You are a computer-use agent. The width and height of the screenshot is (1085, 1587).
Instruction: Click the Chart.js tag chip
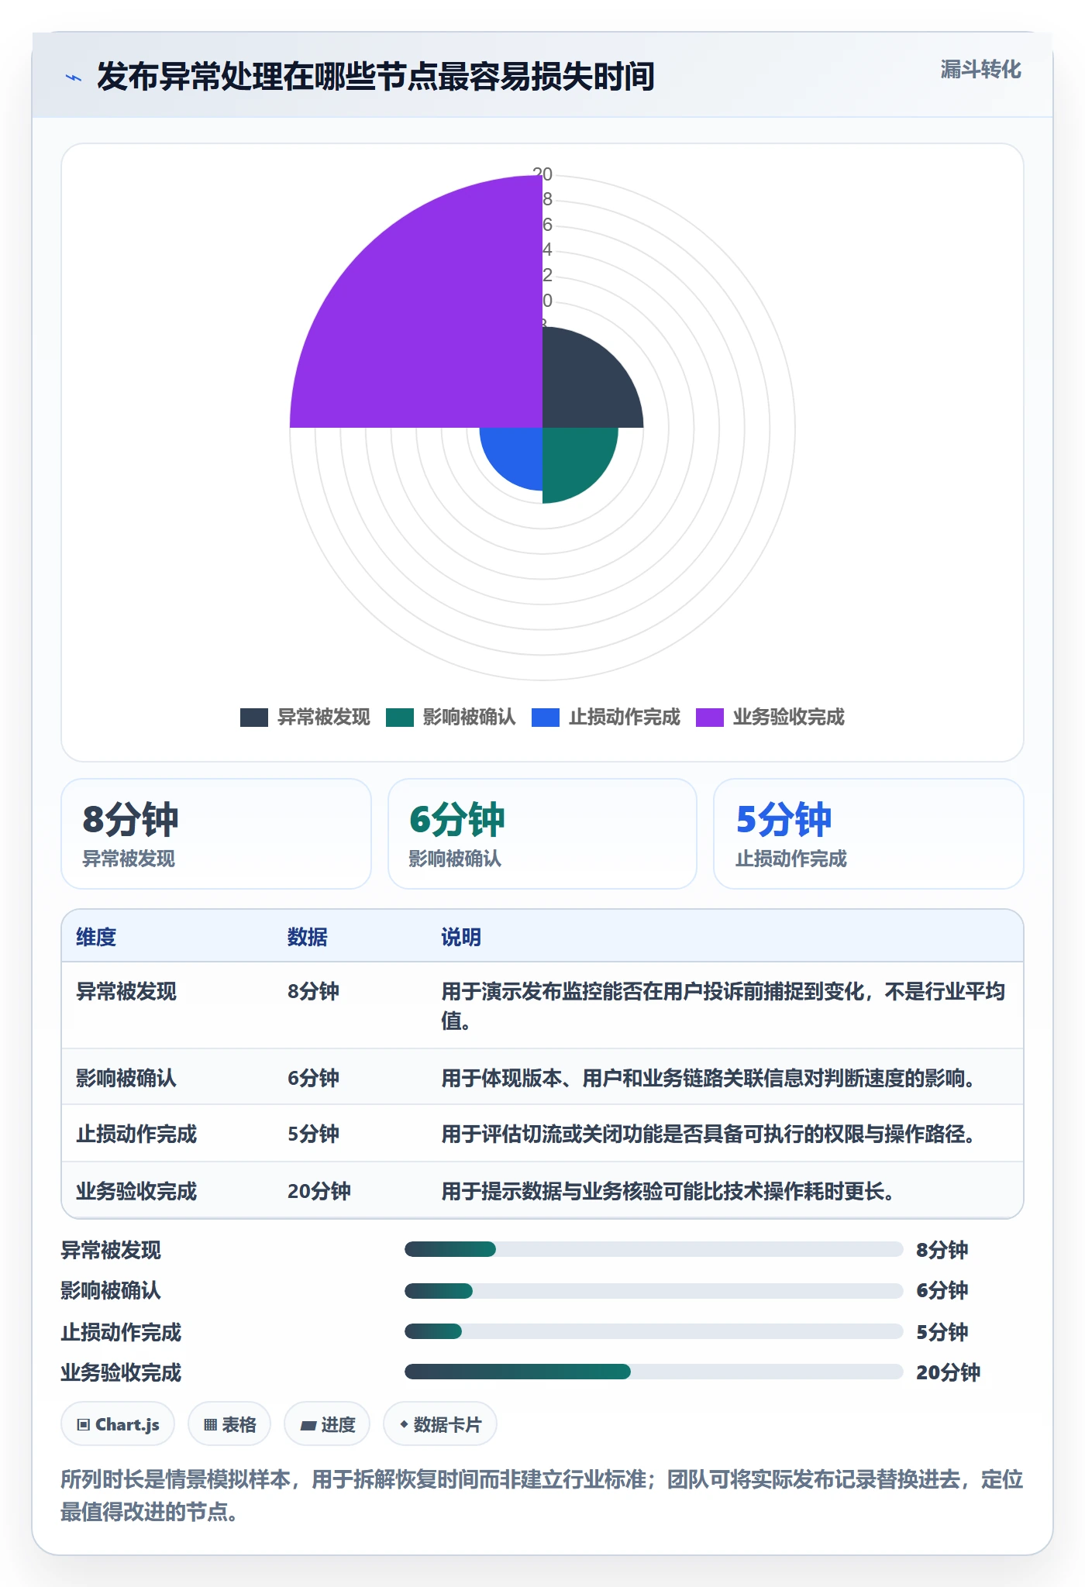(x=118, y=1424)
